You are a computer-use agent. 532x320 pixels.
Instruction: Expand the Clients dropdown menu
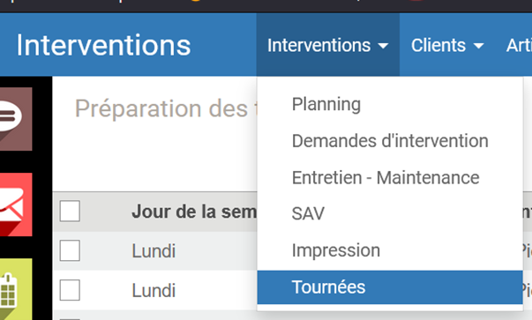point(447,45)
